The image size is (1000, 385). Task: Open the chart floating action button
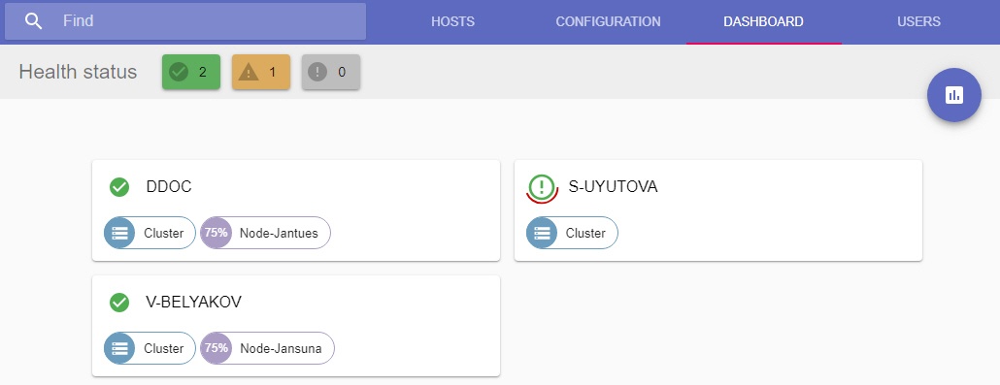[954, 95]
